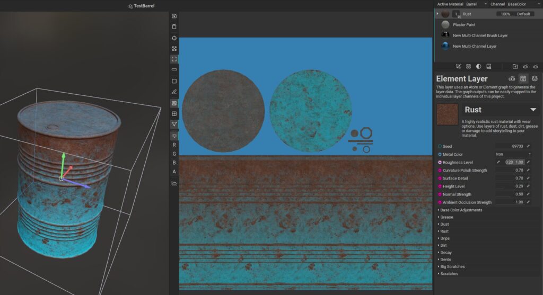
Task: Click the Roughness Level circle connector
Action: click(440, 162)
